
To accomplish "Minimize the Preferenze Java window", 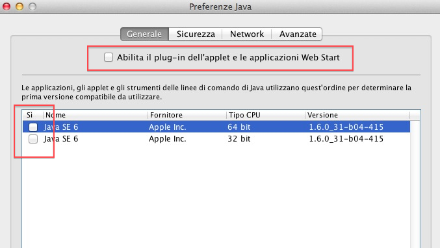I will point(19,6).
